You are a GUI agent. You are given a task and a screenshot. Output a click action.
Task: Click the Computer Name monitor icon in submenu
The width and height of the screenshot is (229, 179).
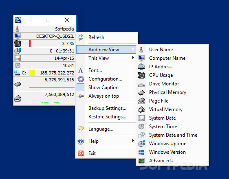[141, 58]
